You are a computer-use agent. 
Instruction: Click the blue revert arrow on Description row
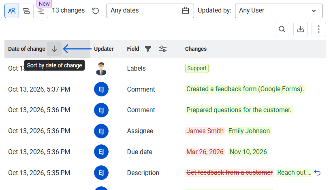point(317,173)
